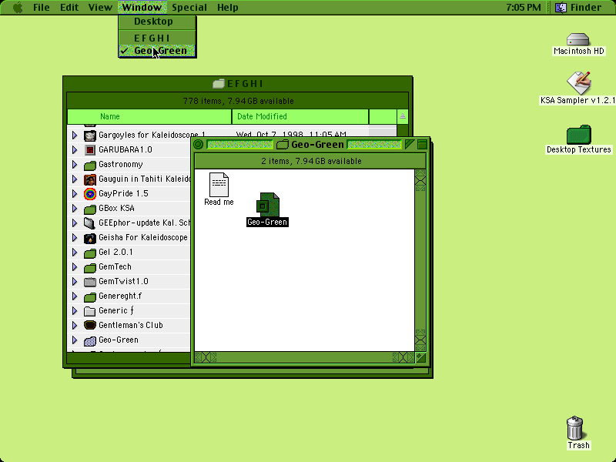Select the Gentleman's Club row name
This screenshot has height=462, width=616.
(x=131, y=325)
